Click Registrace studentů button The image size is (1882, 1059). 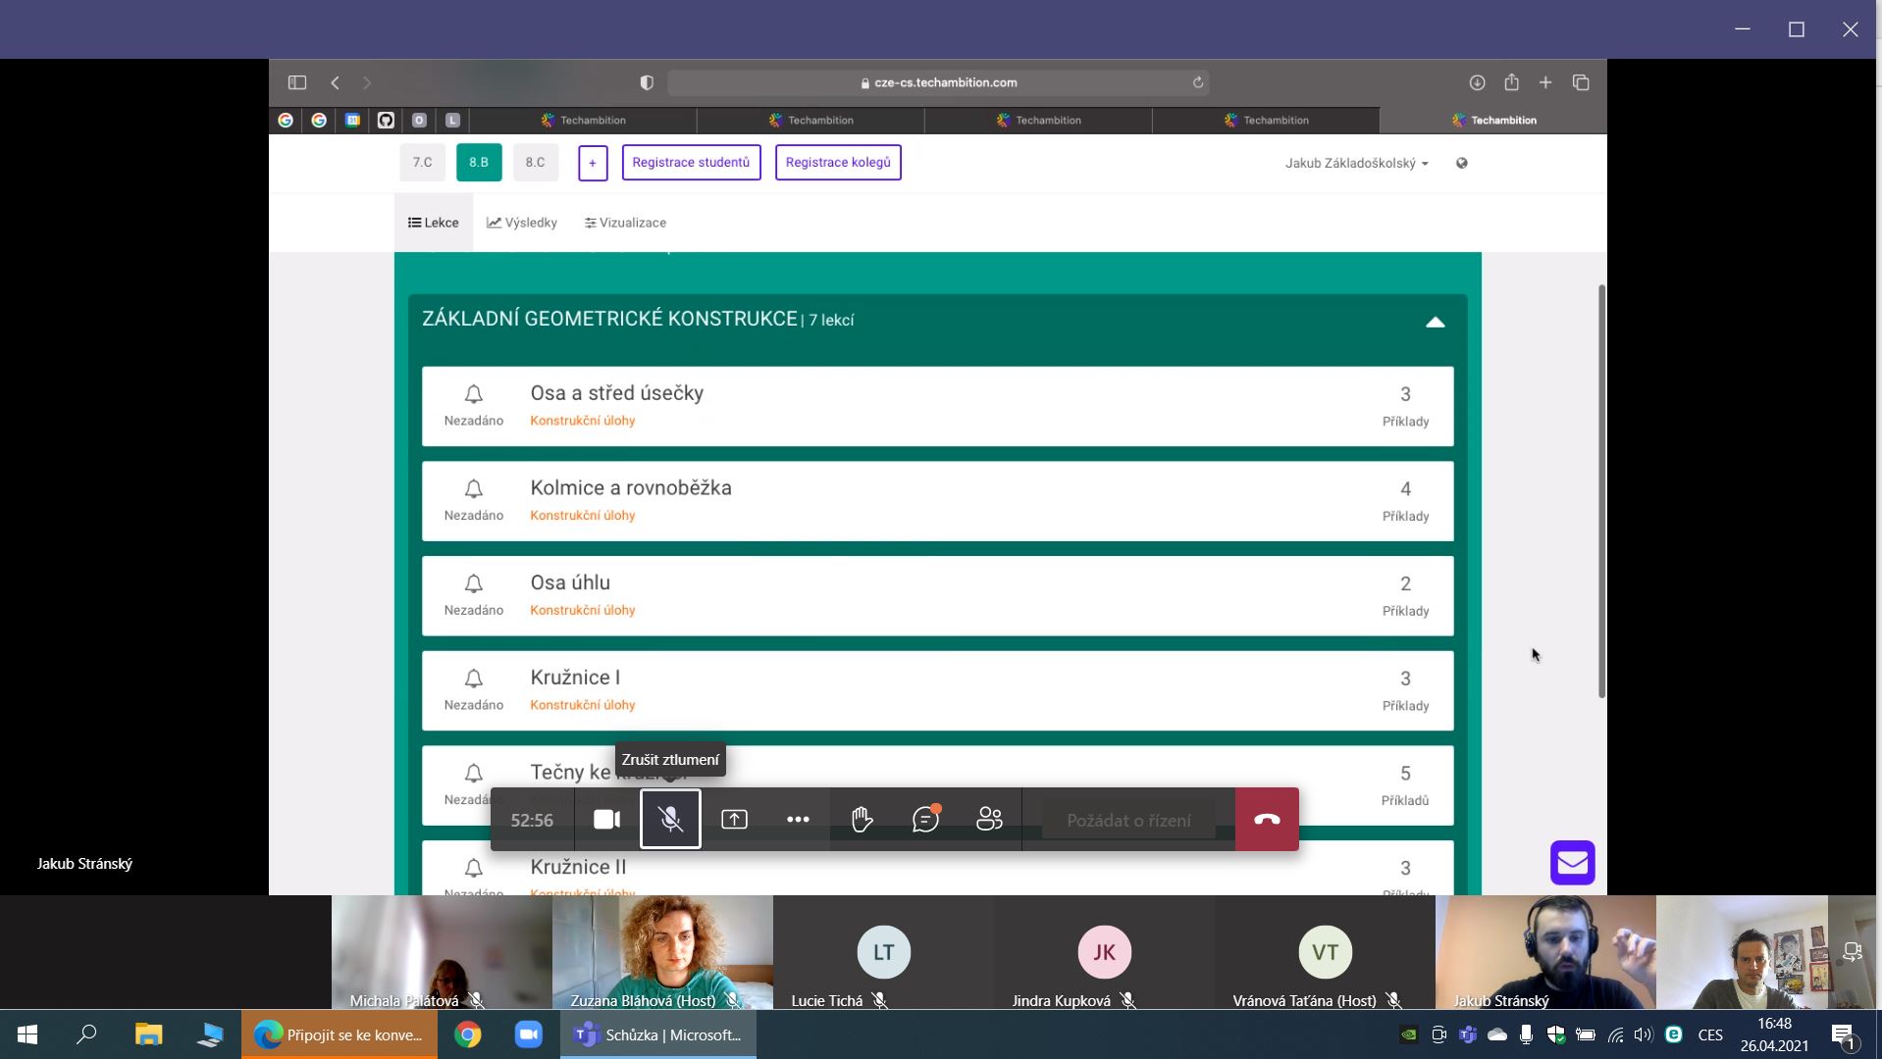[x=691, y=163]
